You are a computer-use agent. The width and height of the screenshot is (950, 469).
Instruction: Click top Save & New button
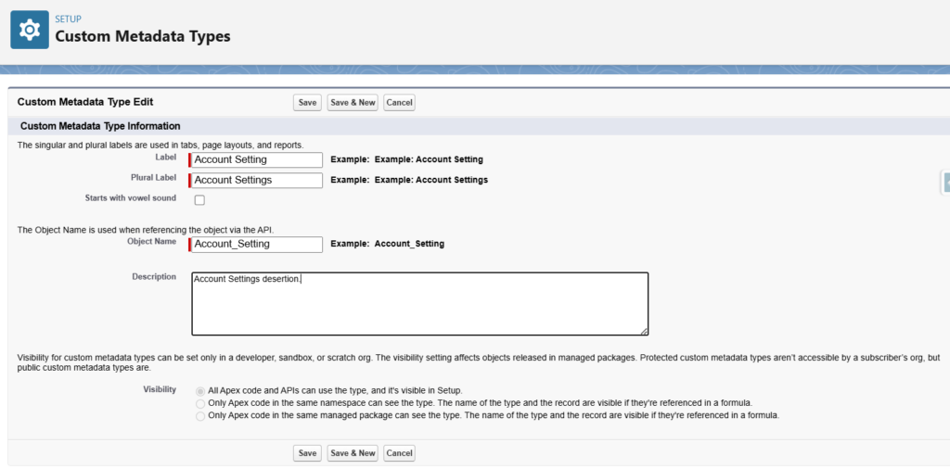pyautogui.click(x=353, y=103)
